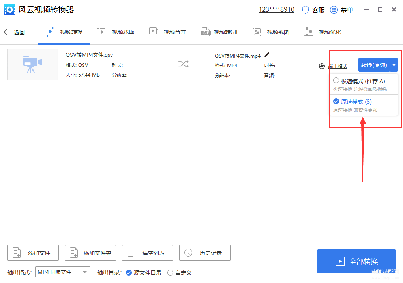Select 源文件目录 output directory option
The height and width of the screenshot is (283, 403).
click(x=144, y=273)
